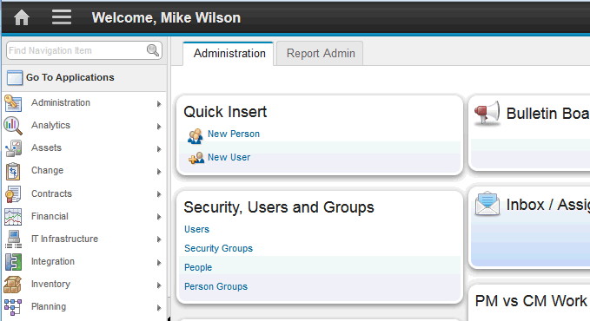Switch to the Administration tab
The image size is (590, 321).
229,54
